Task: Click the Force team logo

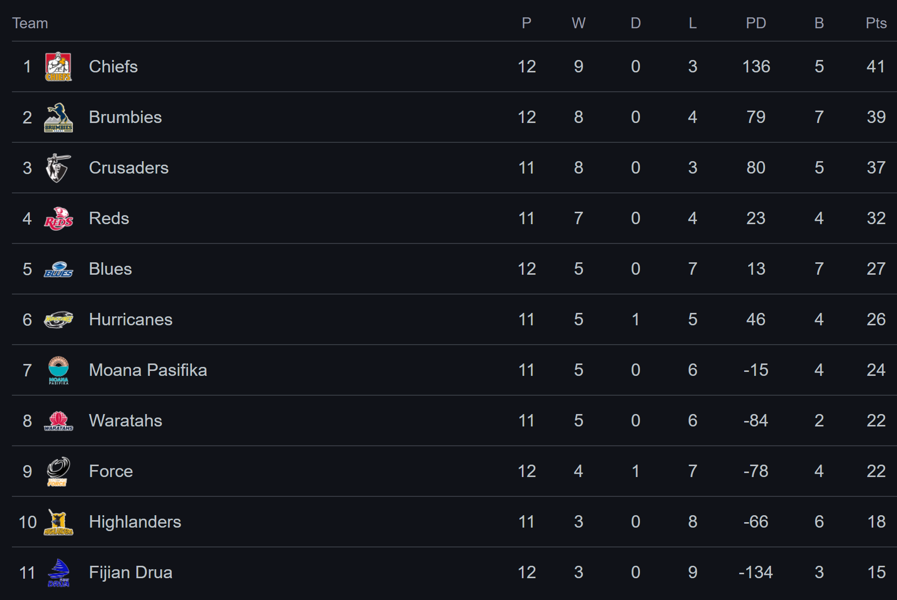Action: [58, 472]
